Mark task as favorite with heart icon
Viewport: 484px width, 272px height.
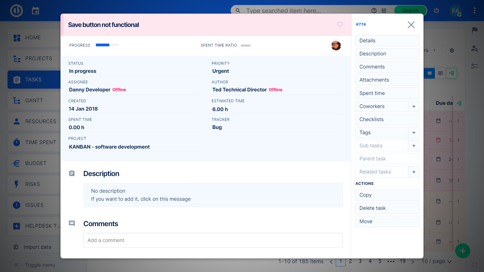coord(340,24)
